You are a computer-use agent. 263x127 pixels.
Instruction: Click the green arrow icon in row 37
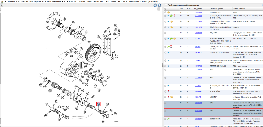tap(168, 47)
